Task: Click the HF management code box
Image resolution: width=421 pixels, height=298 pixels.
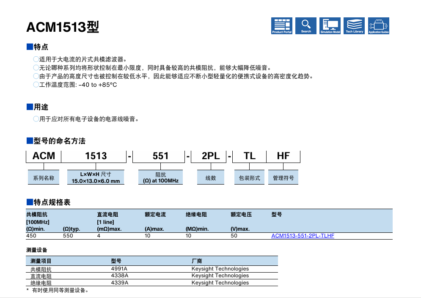Action: tap(283, 156)
